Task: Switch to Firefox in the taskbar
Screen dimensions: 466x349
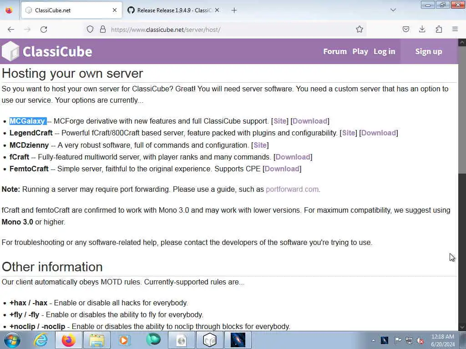Action: [69, 340]
